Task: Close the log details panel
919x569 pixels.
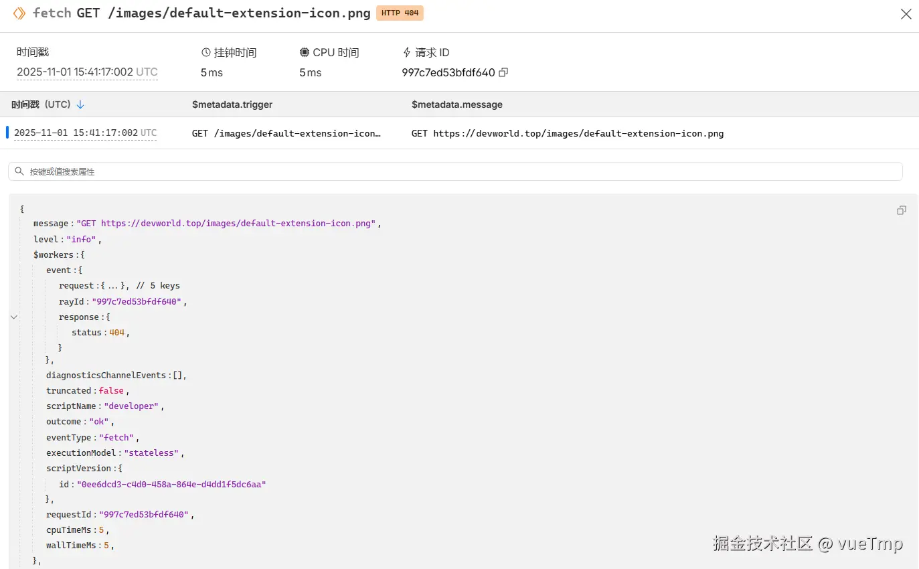Action: click(906, 14)
